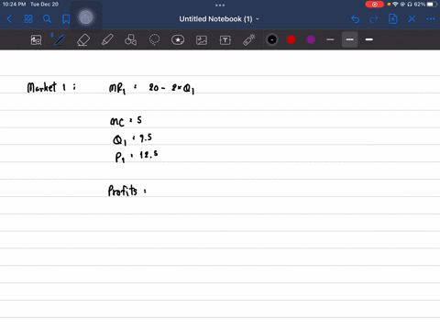
Task: Open the thumbnail grid view
Action: coord(28,19)
